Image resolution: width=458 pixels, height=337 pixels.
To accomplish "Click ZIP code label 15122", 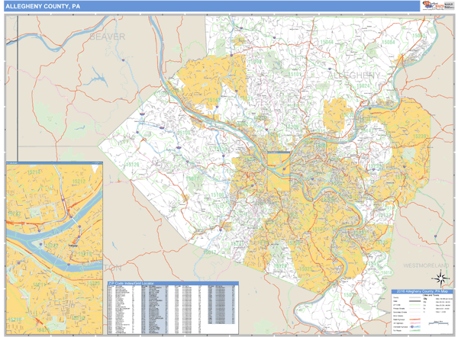I will pos(319,229).
